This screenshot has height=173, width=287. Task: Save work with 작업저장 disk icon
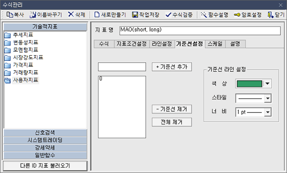click(135, 15)
